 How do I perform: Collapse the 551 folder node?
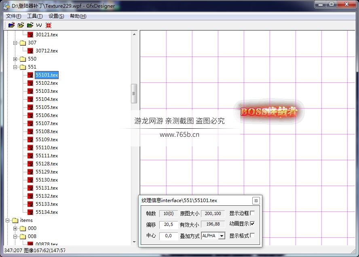pos(15,67)
